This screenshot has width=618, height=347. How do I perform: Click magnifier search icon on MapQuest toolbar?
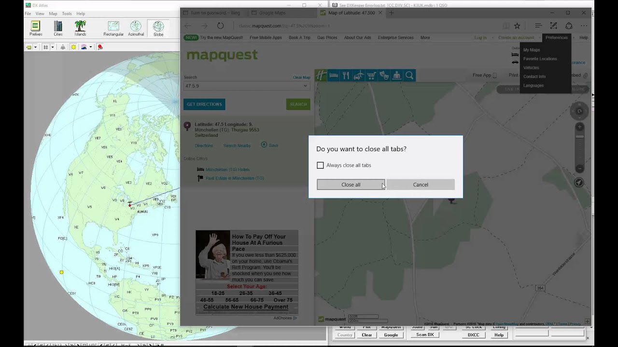[x=409, y=75]
